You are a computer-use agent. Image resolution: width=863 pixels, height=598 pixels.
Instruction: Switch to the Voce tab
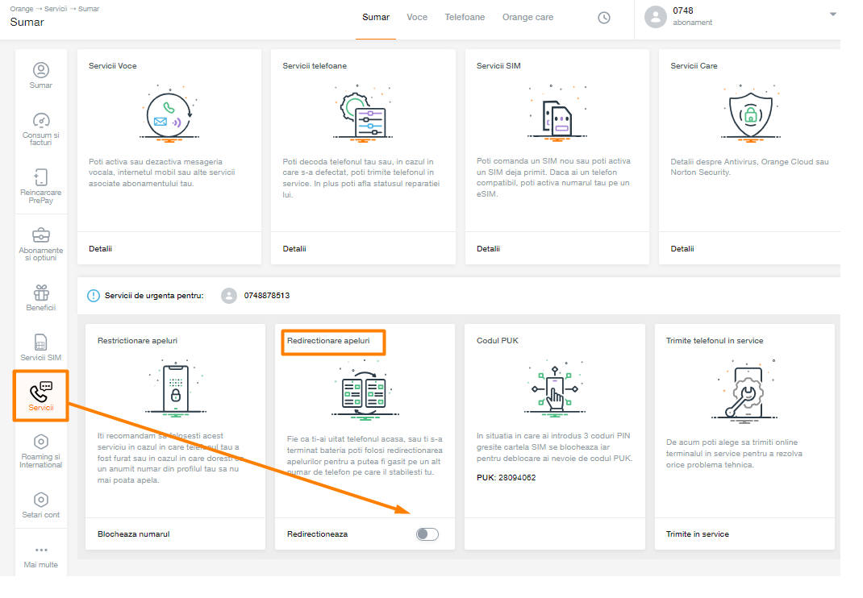pyautogui.click(x=417, y=17)
